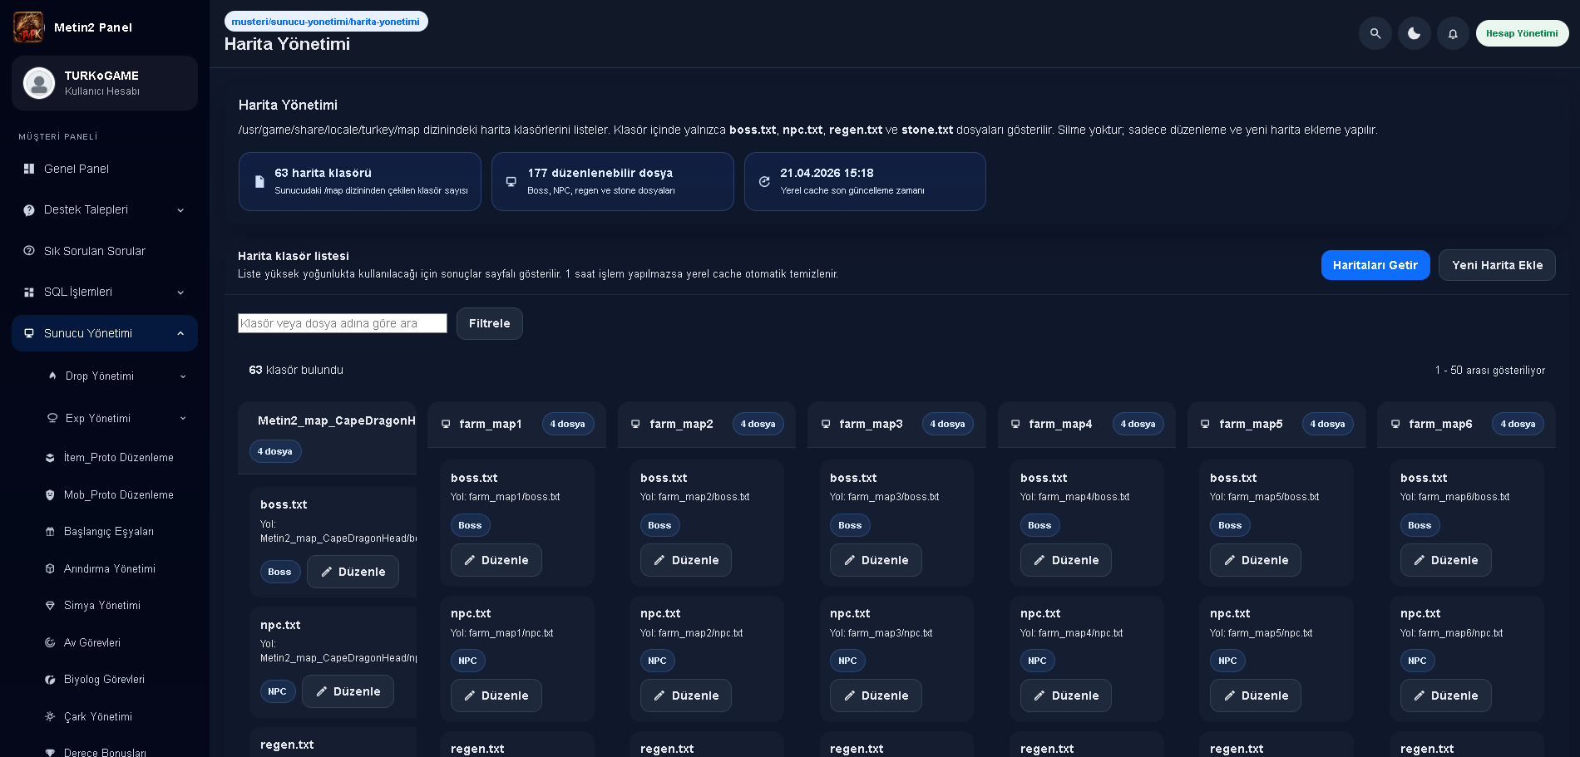The image size is (1580, 757).
Task: Click Mob_Proto Düzenleme shield icon
Action: coord(50,495)
